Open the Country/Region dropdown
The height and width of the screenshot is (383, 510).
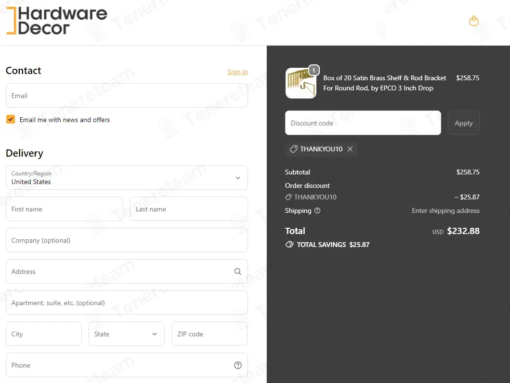pos(127,178)
